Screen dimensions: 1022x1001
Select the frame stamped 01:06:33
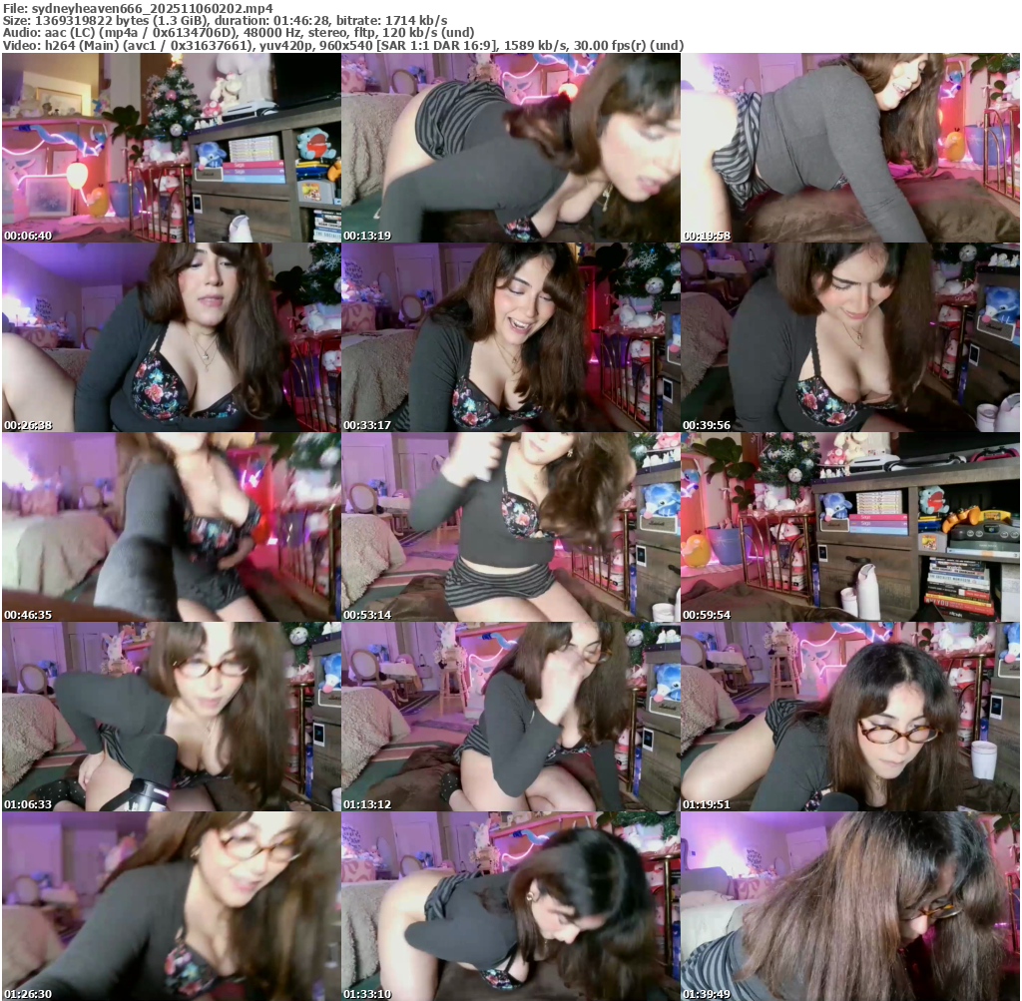[x=172, y=717]
